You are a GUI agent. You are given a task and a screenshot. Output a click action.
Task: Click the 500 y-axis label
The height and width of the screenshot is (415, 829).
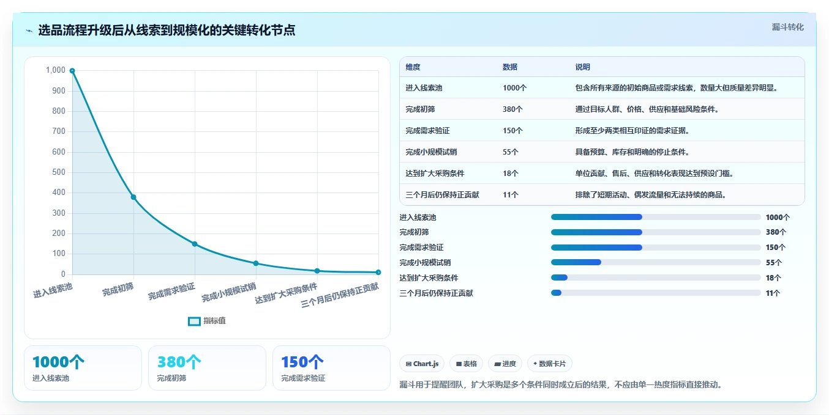(x=58, y=172)
